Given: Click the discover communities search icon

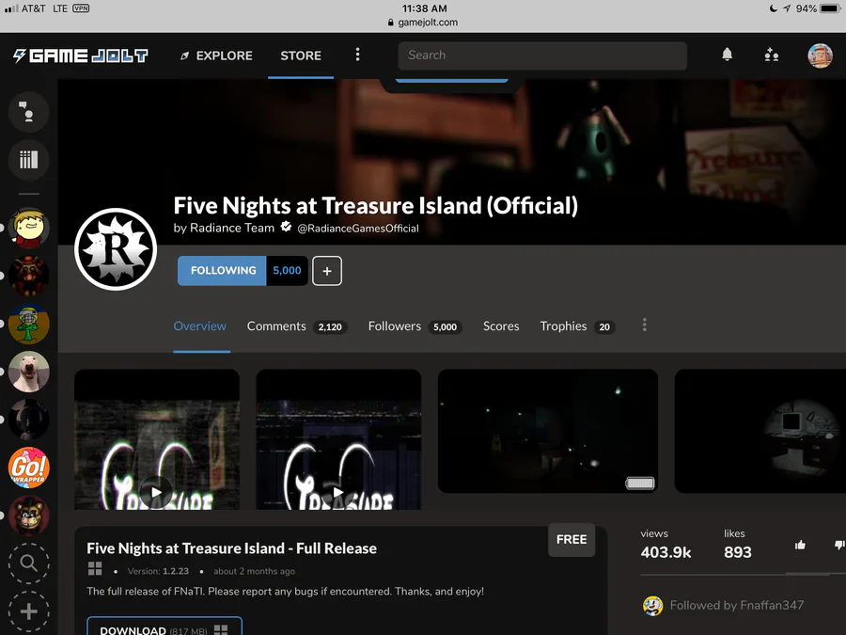Looking at the screenshot, I should (28, 564).
